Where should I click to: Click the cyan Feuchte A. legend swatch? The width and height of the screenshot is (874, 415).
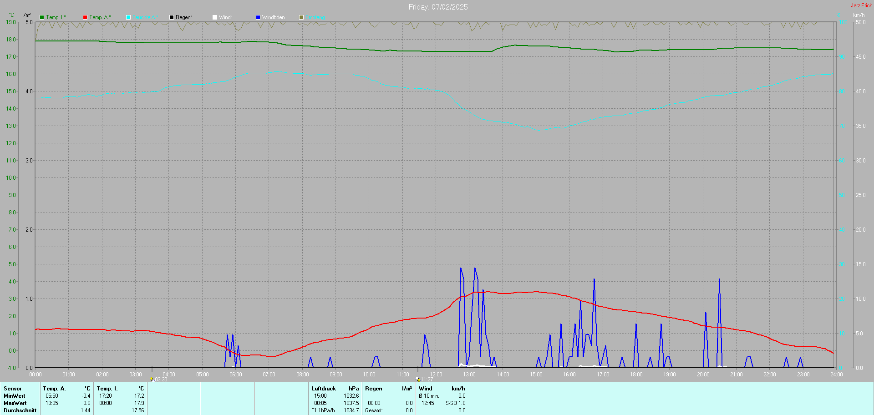128,17
